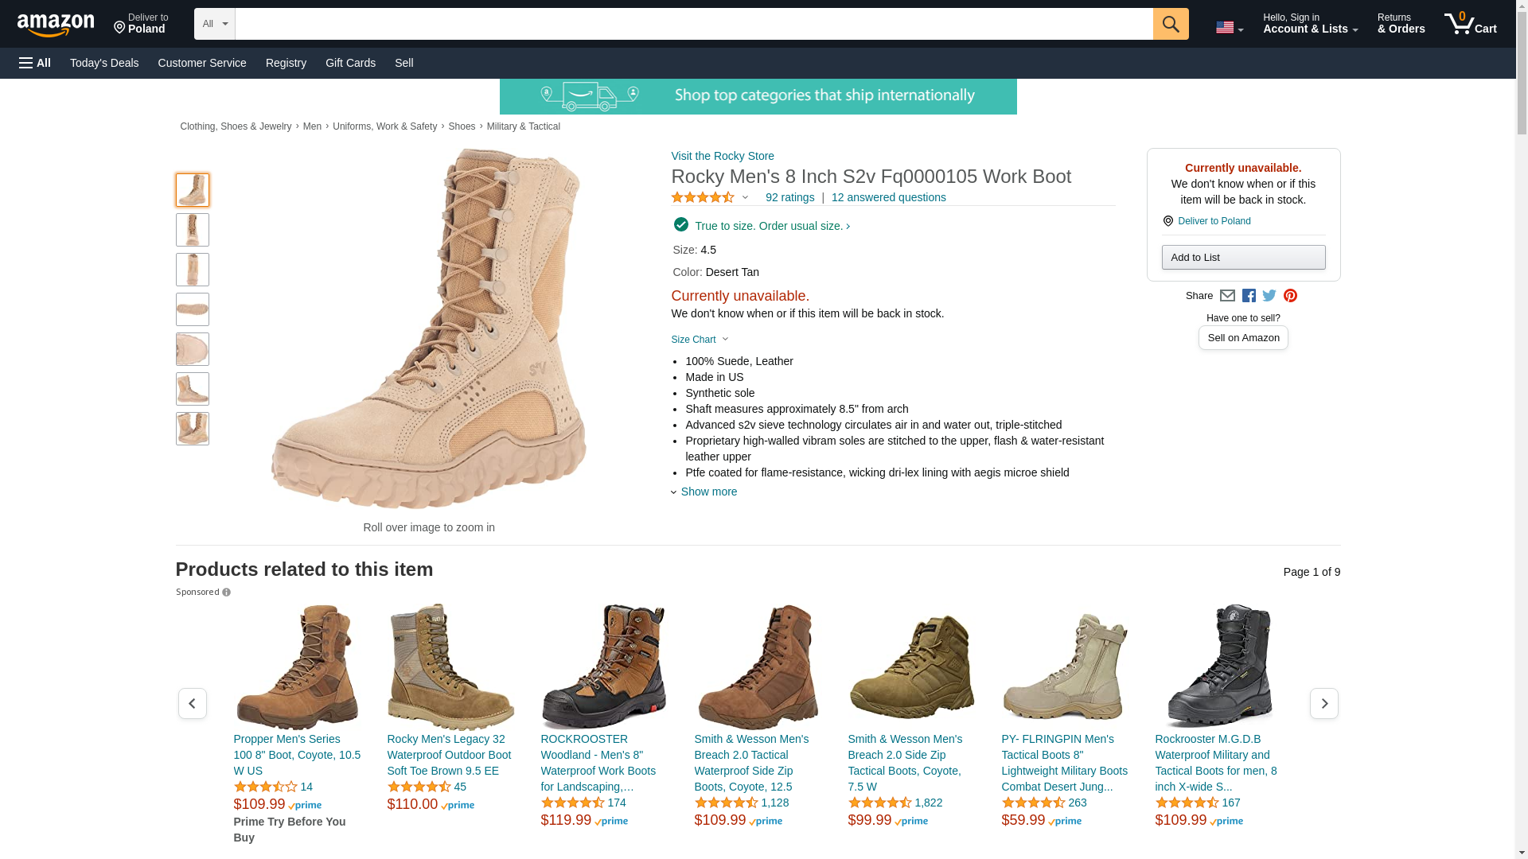The height and width of the screenshot is (859, 1528).
Task: Open Gift Cards navigation item
Action: point(350,63)
